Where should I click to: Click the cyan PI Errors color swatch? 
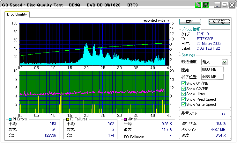tap(11, 119)
